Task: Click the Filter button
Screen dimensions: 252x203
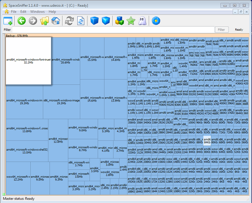Action: 222,29
